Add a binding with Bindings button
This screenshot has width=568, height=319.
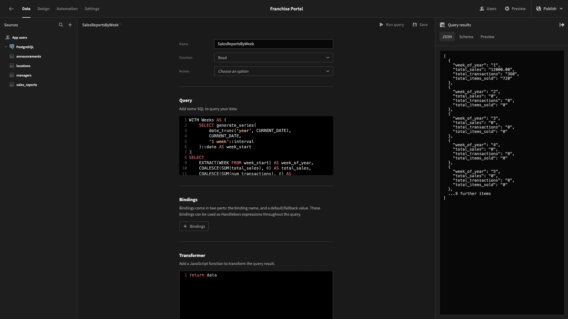[x=194, y=226]
